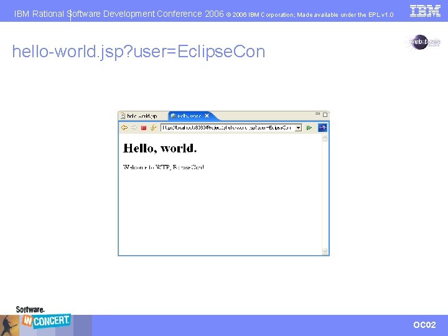
Task: Go forward with the browser forward arrow
Action: pyautogui.click(x=134, y=128)
